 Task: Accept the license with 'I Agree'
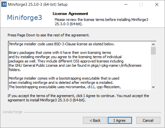pyautogui.click(x=120, y=120)
